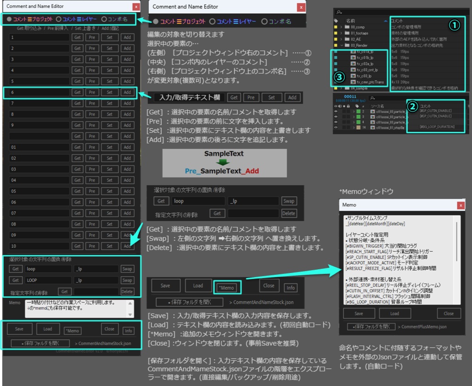Click the footage icon of timeline layer 2
The height and width of the screenshot is (386, 472).
(x=372, y=112)
